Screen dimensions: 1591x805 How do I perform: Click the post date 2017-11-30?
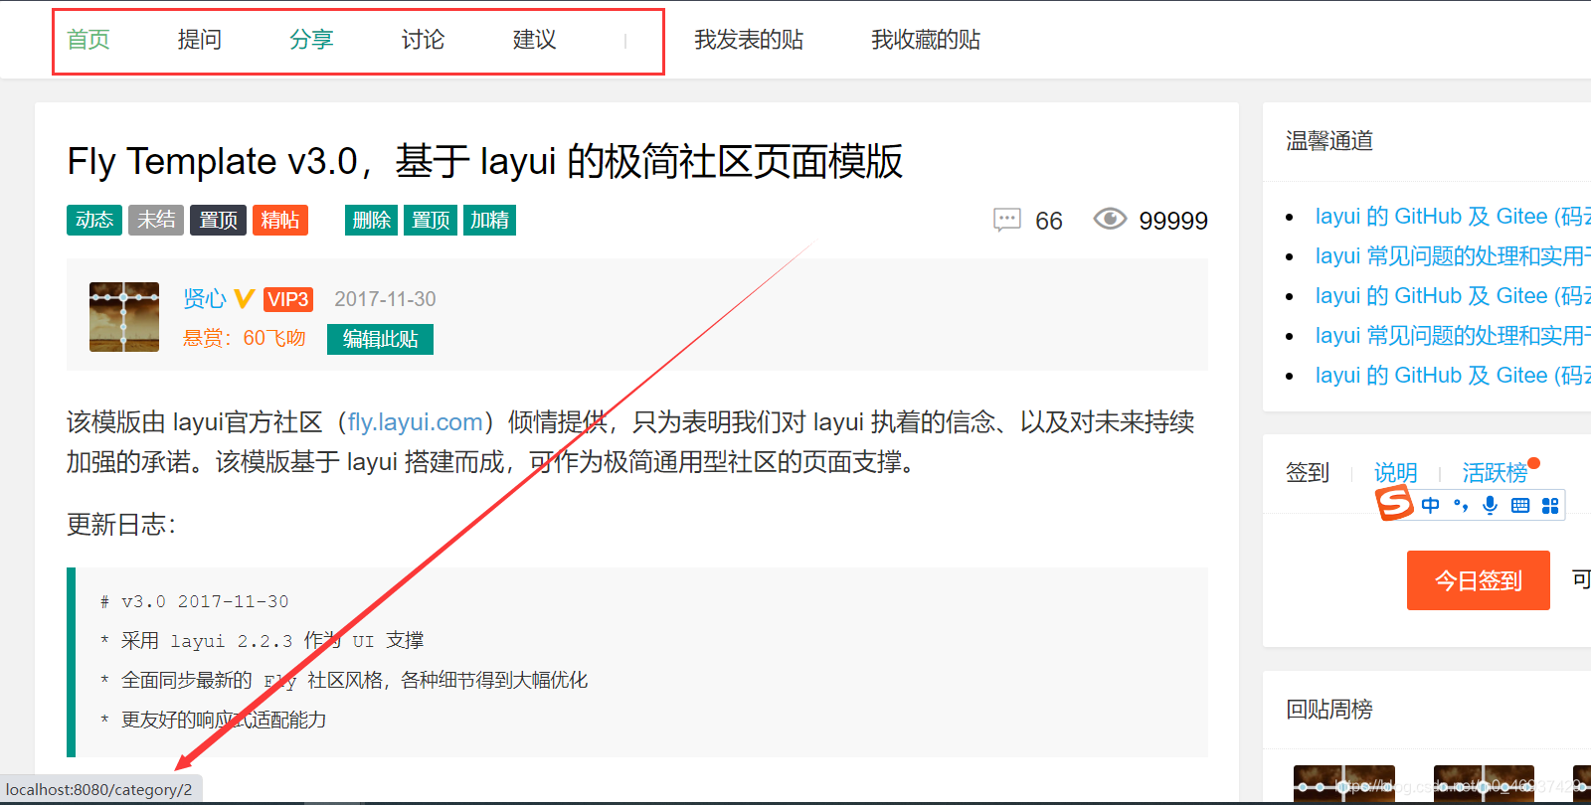point(385,299)
